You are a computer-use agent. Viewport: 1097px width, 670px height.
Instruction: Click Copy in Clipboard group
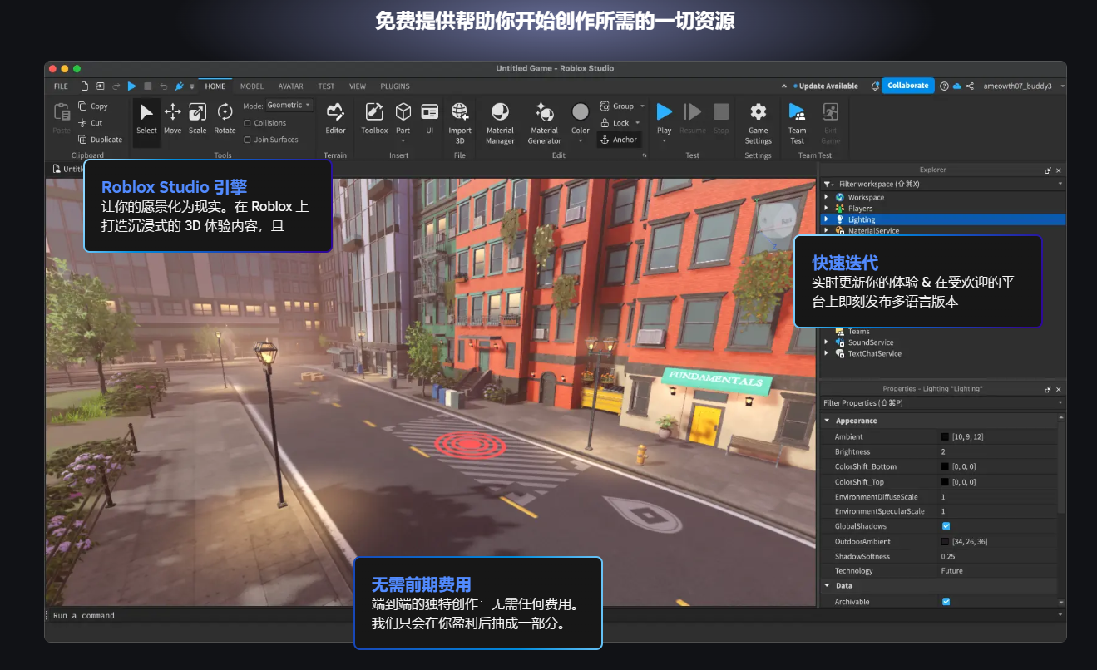92,106
